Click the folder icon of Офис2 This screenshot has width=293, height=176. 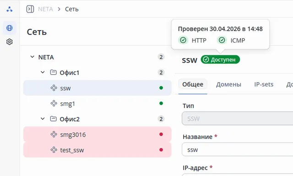[53, 119]
